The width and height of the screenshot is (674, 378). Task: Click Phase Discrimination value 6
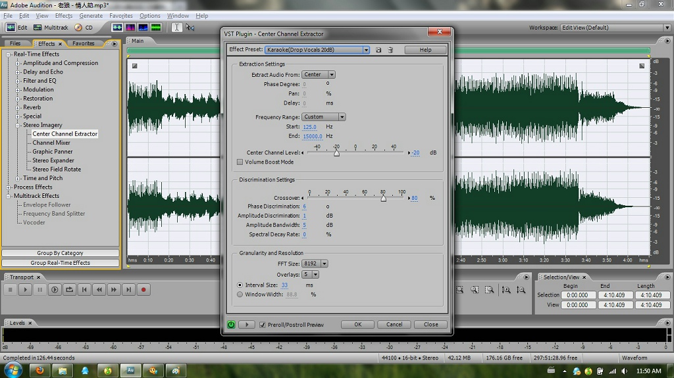304,206
